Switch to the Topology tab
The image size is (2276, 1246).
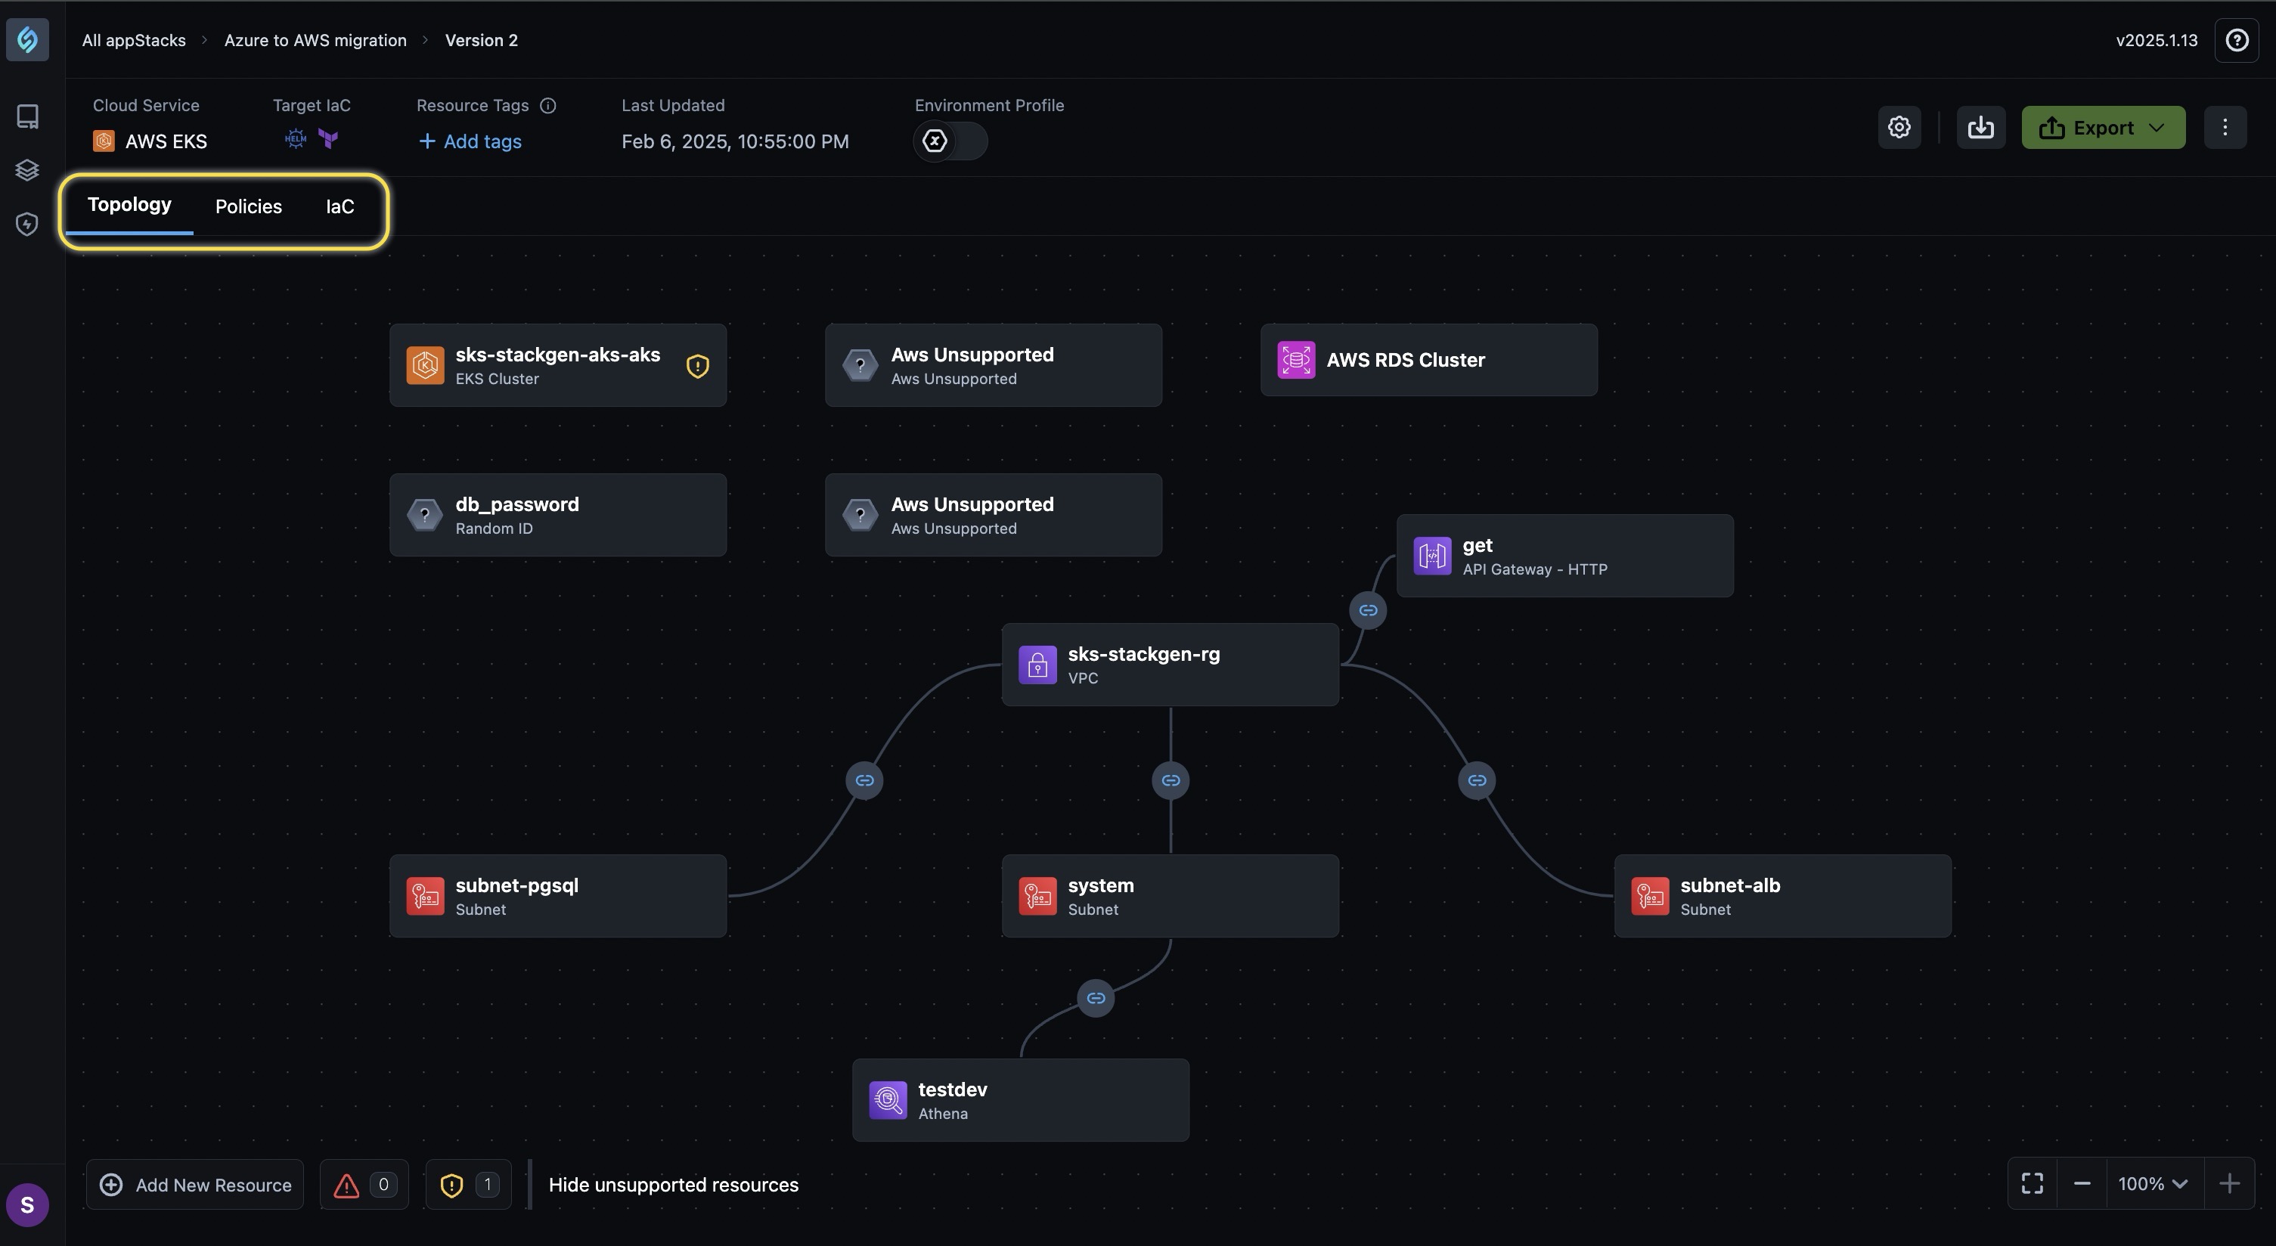129,205
